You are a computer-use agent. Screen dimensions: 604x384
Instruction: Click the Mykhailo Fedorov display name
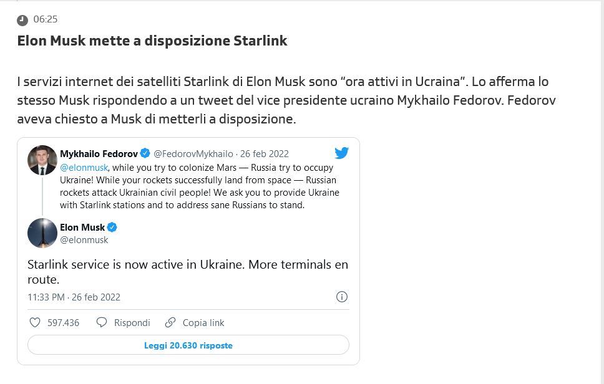(x=99, y=154)
